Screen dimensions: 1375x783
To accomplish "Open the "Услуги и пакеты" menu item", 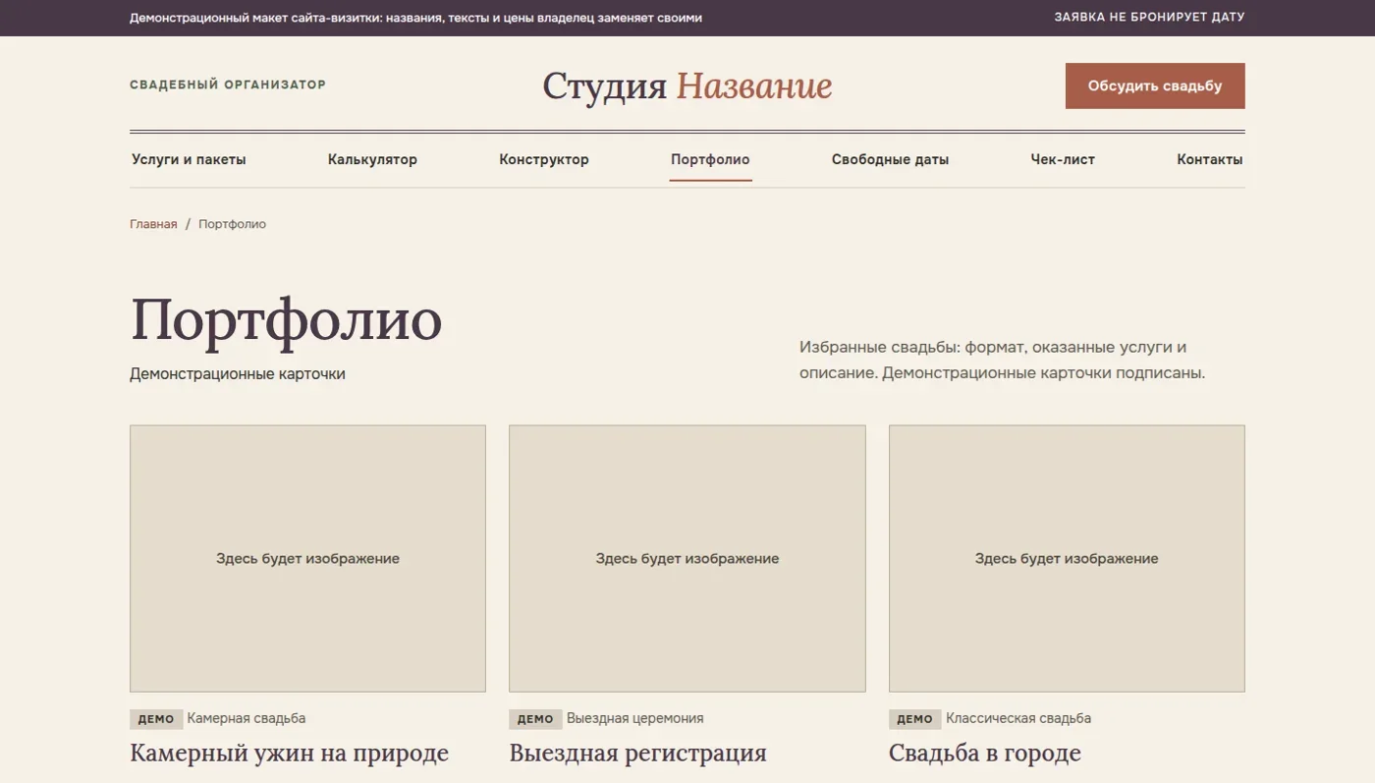I will point(189,160).
